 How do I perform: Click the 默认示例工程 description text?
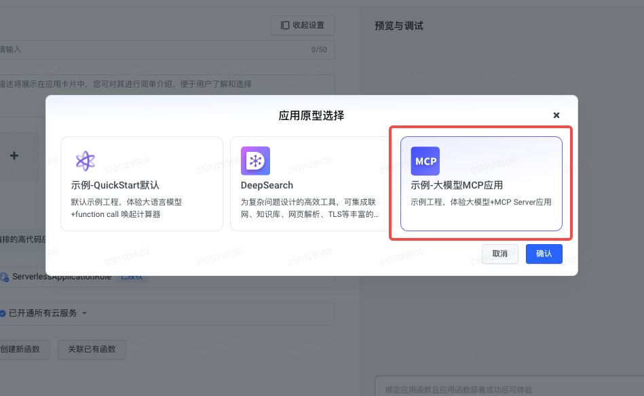[x=126, y=208]
